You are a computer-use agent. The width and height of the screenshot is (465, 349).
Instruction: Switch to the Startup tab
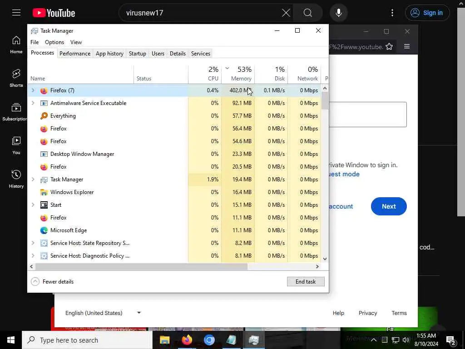click(x=137, y=54)
